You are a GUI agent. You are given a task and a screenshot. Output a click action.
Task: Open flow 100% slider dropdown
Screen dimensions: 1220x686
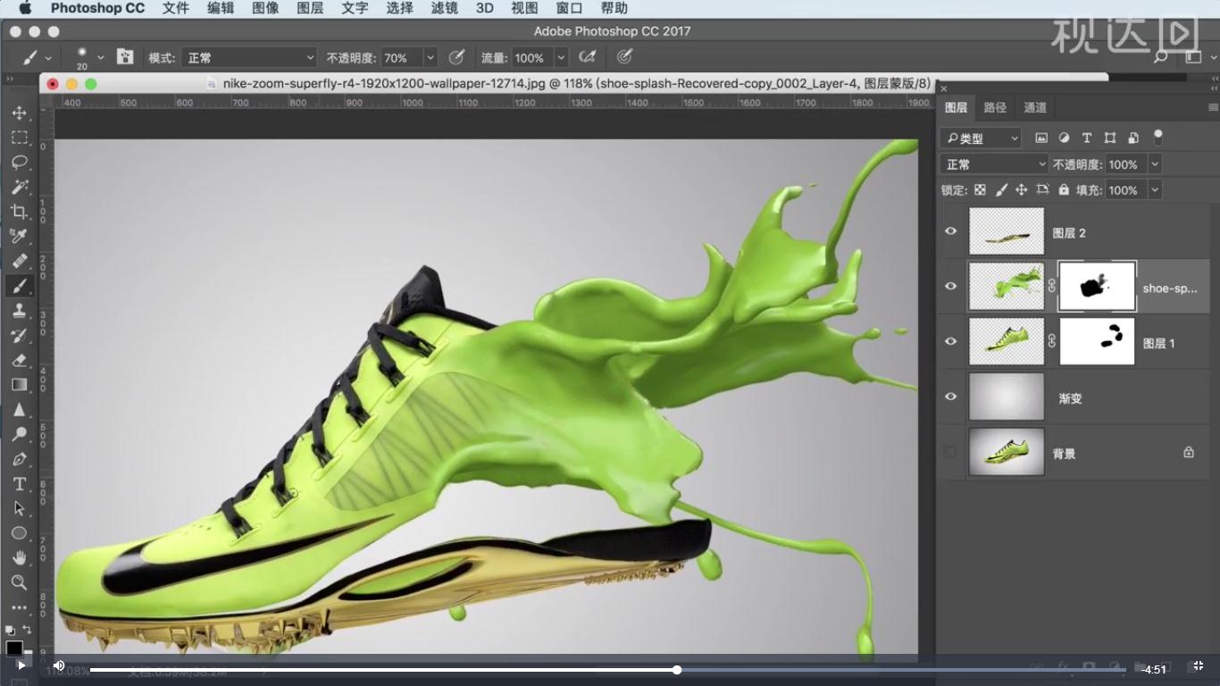[561, 57]
